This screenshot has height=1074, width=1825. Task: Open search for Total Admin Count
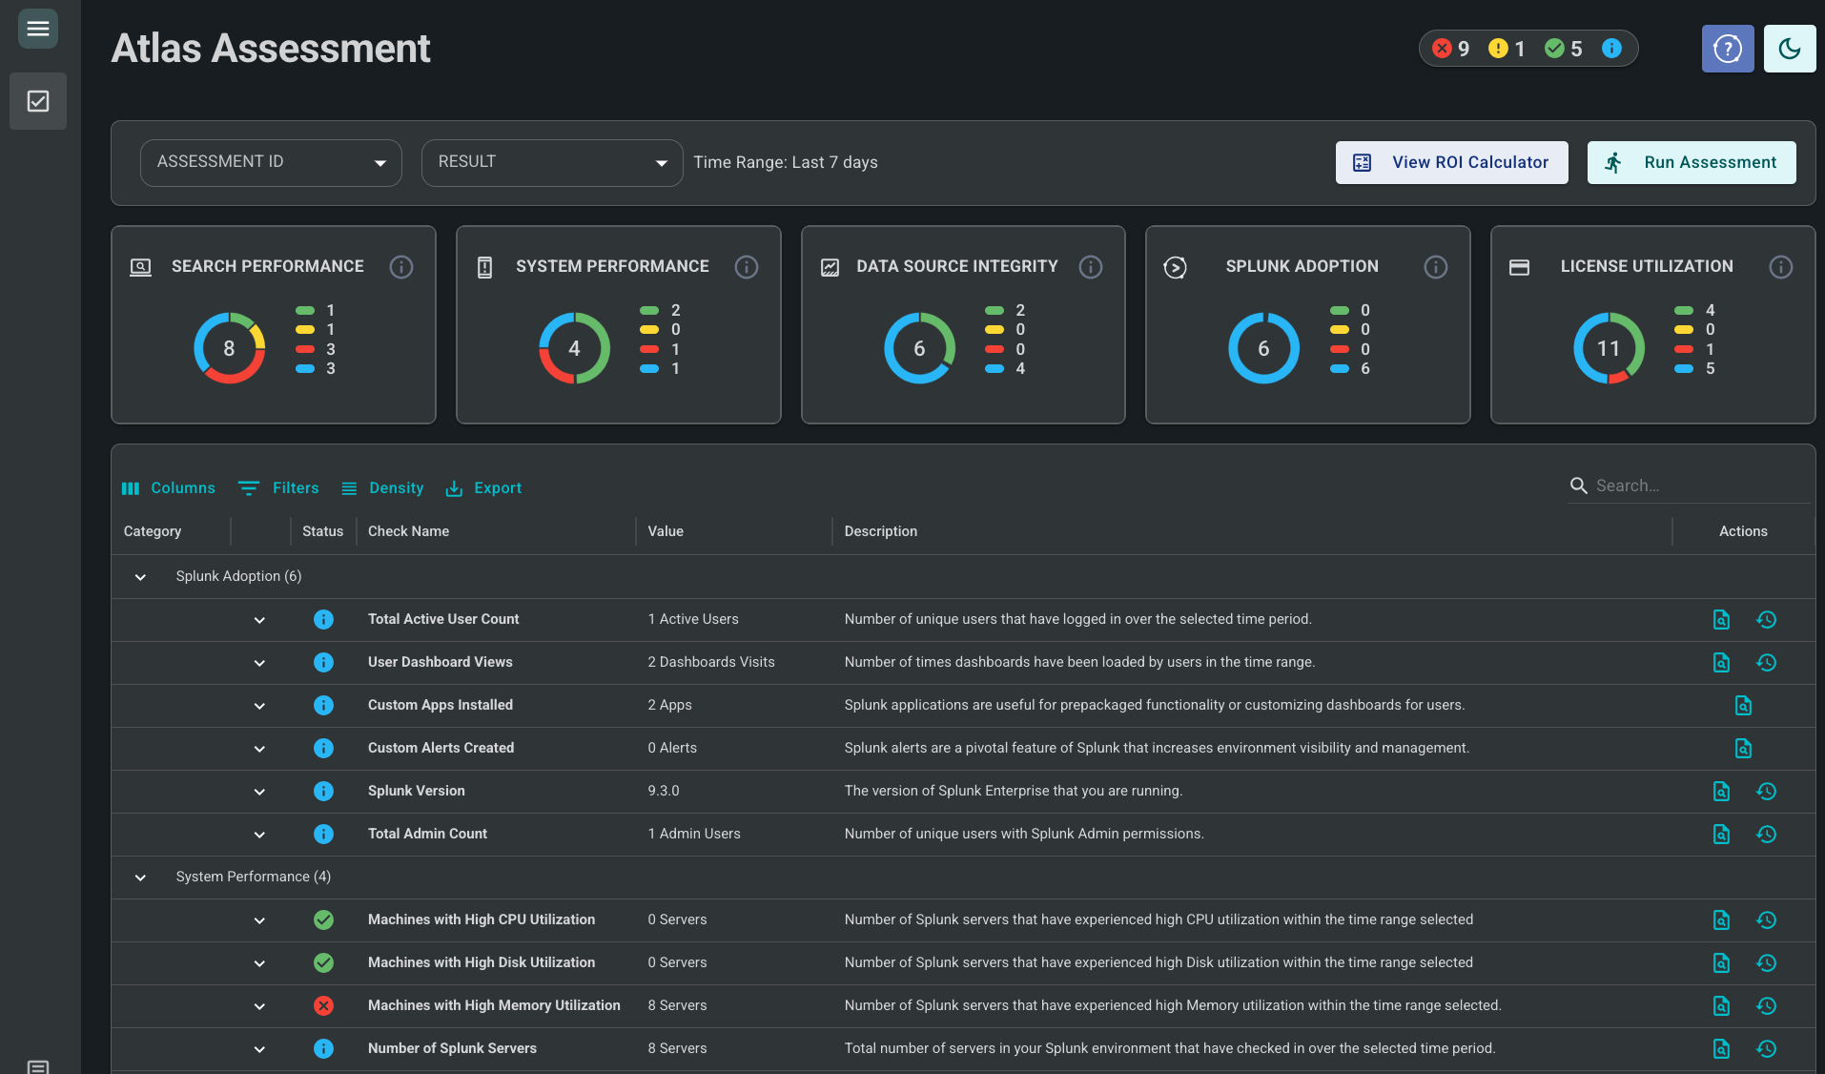[1721, 835]
